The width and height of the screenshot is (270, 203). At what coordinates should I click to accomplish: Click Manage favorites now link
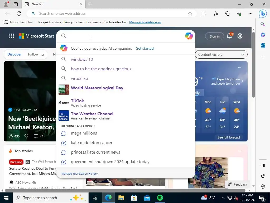(145, 22)
